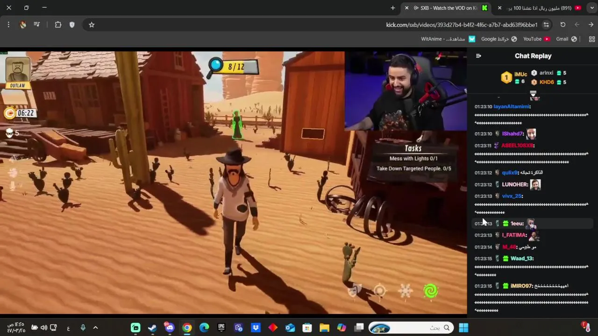Click the address bar URL

[x=462, y=25]
